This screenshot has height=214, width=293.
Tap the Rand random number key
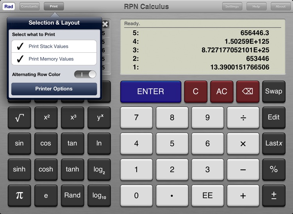[x=73, y=195]
